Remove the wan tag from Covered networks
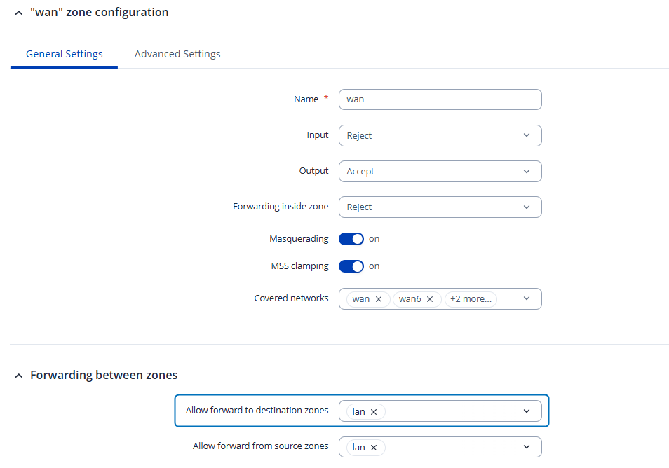Viewport: 669px width, 468px height. click(x=379, y=299)
